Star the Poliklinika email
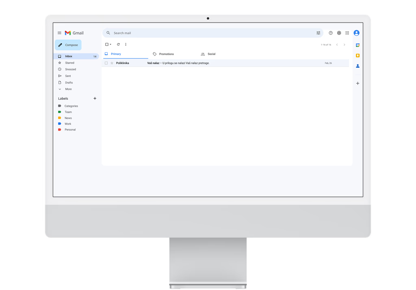Screen dimensions: 416x290 pos(112,63)
